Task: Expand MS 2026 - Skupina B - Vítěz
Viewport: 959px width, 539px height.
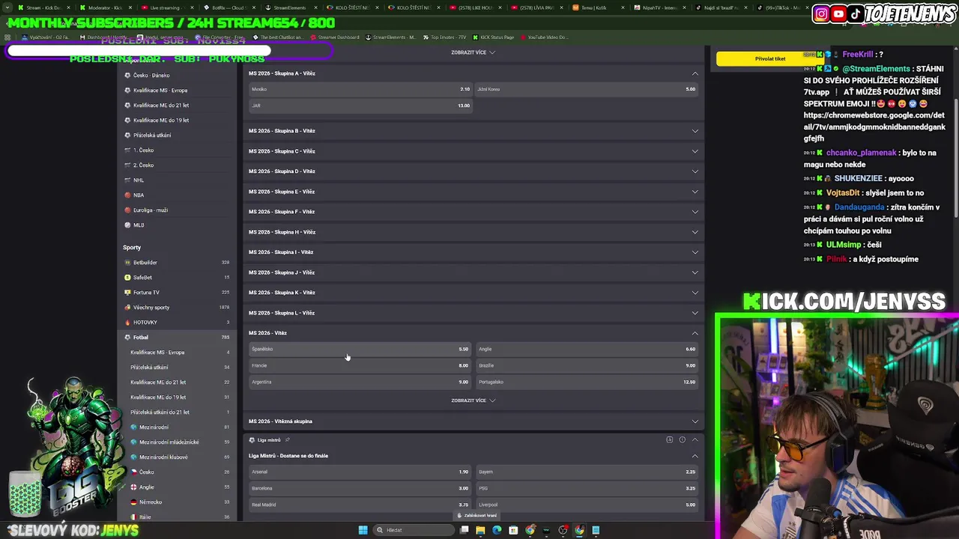Action: pyautogui.click(x=695, y=131)
